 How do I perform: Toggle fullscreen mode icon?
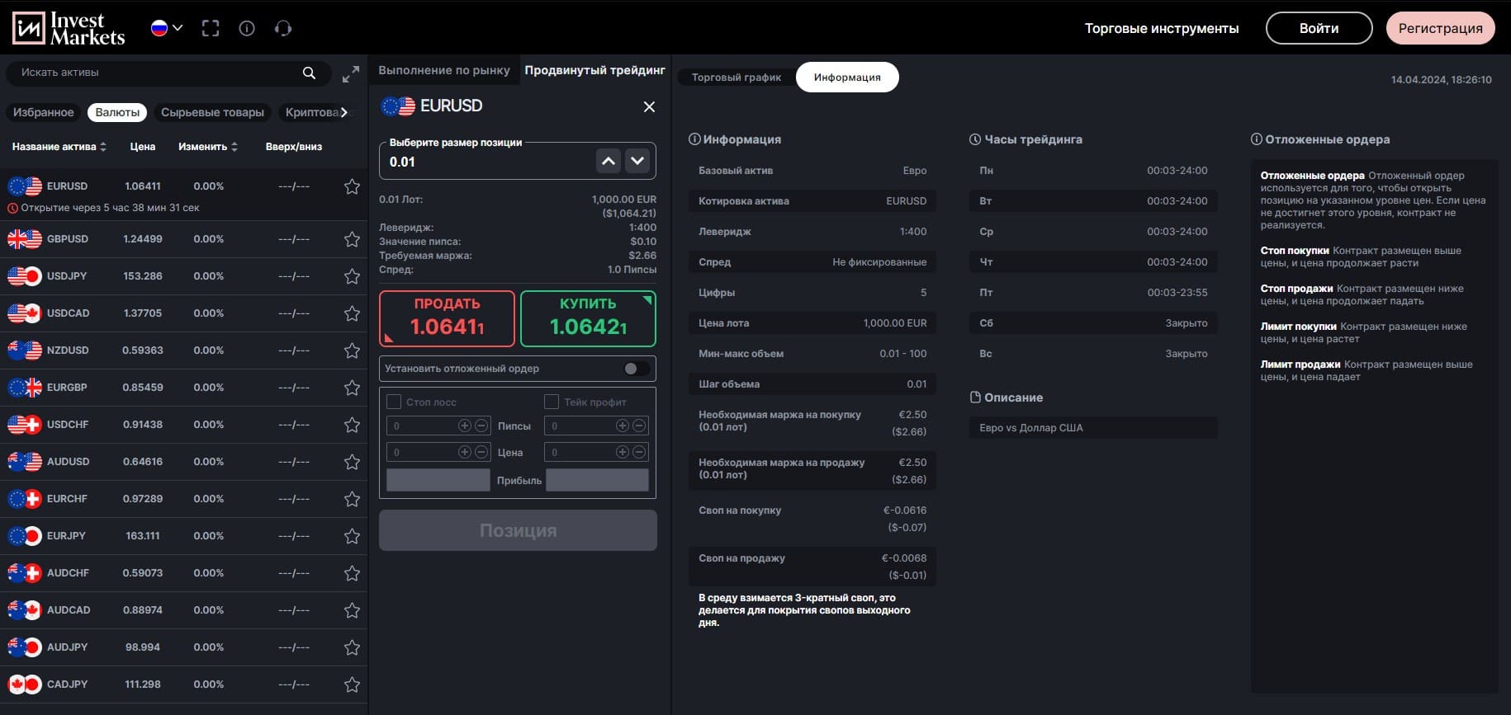click(x=211, y=28)
